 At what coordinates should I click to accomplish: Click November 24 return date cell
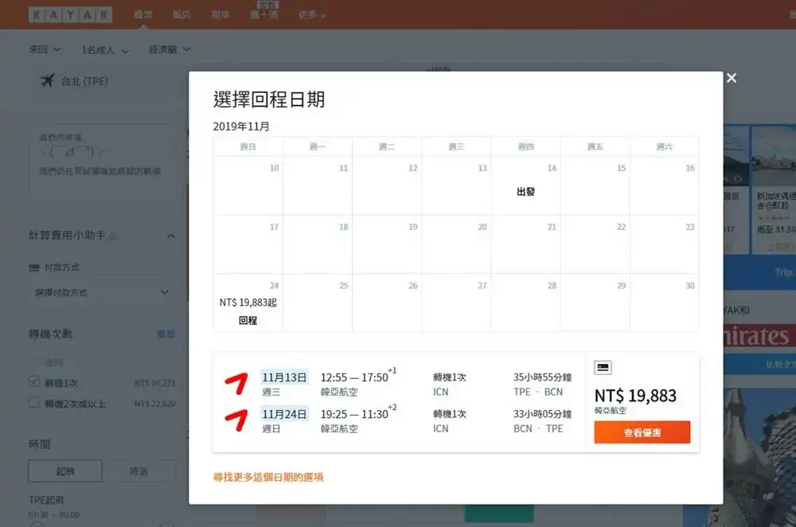(248, 303)
